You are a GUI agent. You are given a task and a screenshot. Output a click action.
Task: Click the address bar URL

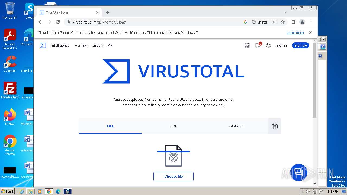(99, 22)
